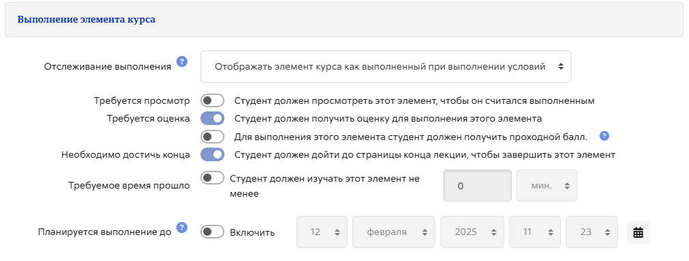Toggle the Включить switch for planned date
This screenshot has width=689, height=261.
213,232
